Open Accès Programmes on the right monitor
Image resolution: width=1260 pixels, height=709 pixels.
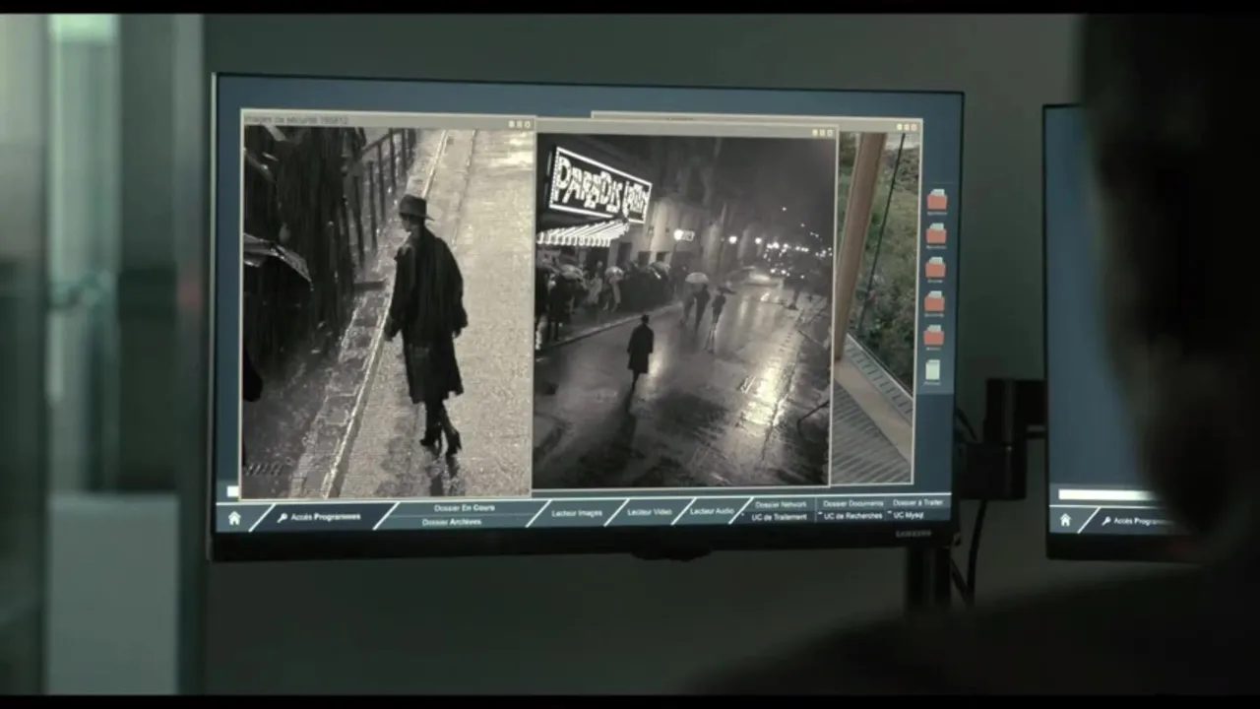pos(1137,521)
